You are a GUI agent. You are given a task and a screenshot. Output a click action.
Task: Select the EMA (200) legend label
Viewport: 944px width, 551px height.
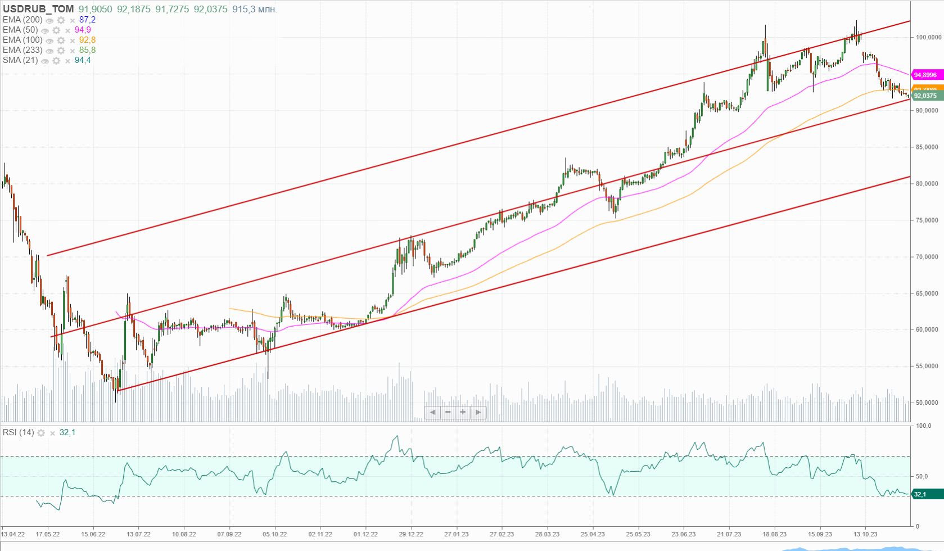tap(22, 20)
